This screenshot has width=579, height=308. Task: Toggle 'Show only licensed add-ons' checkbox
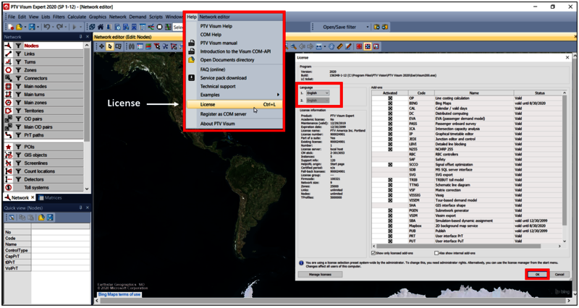[x=373, y=254]
